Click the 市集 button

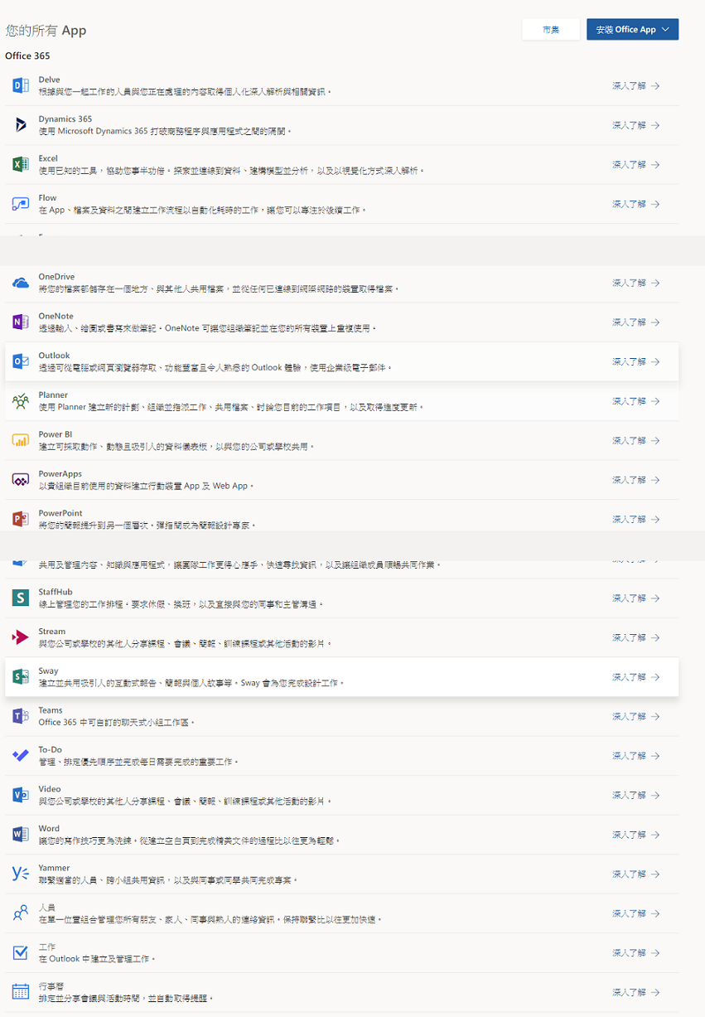(x=551, y=29)
